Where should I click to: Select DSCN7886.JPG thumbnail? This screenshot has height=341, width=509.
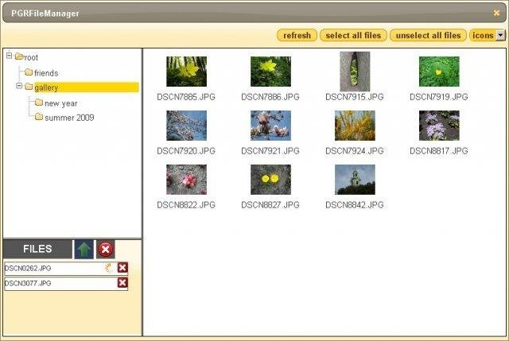click(270, 72)
